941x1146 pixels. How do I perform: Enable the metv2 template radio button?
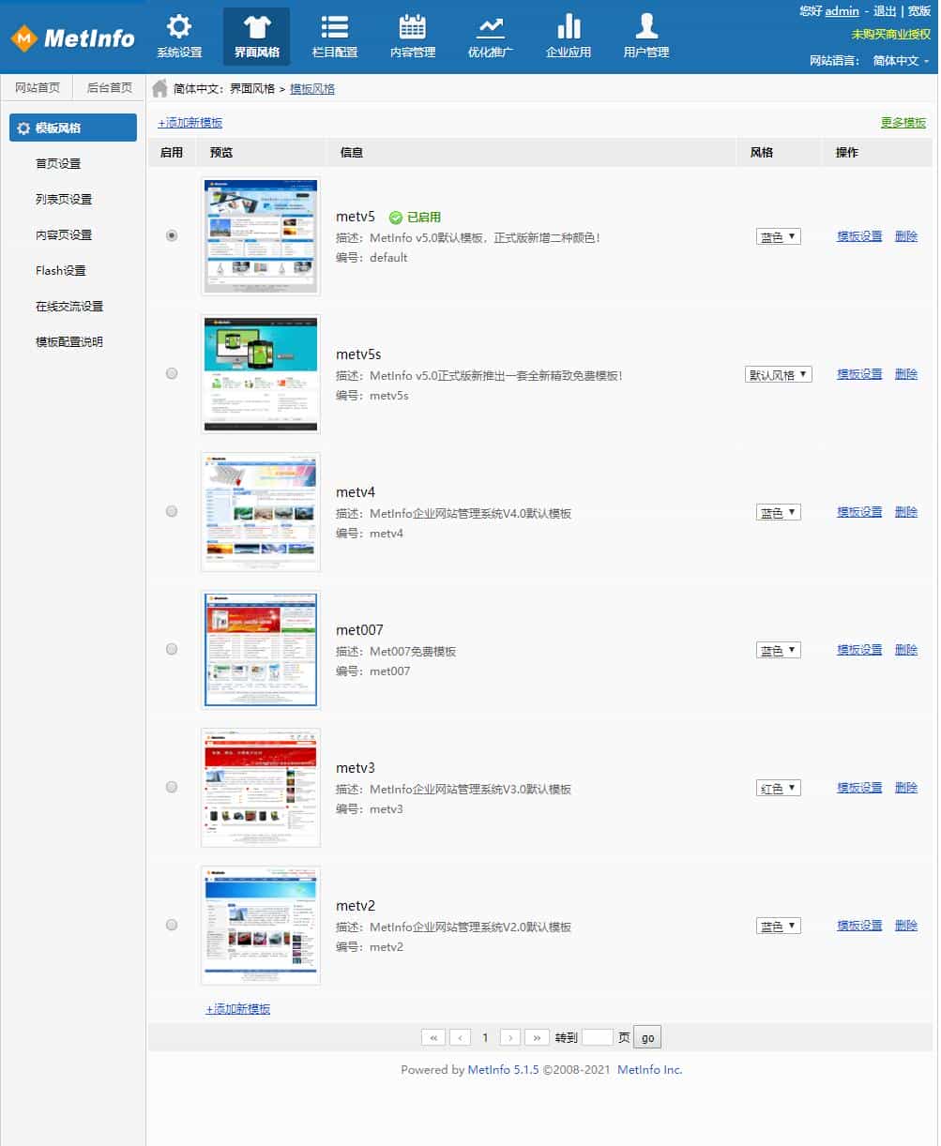click(172, 925)
